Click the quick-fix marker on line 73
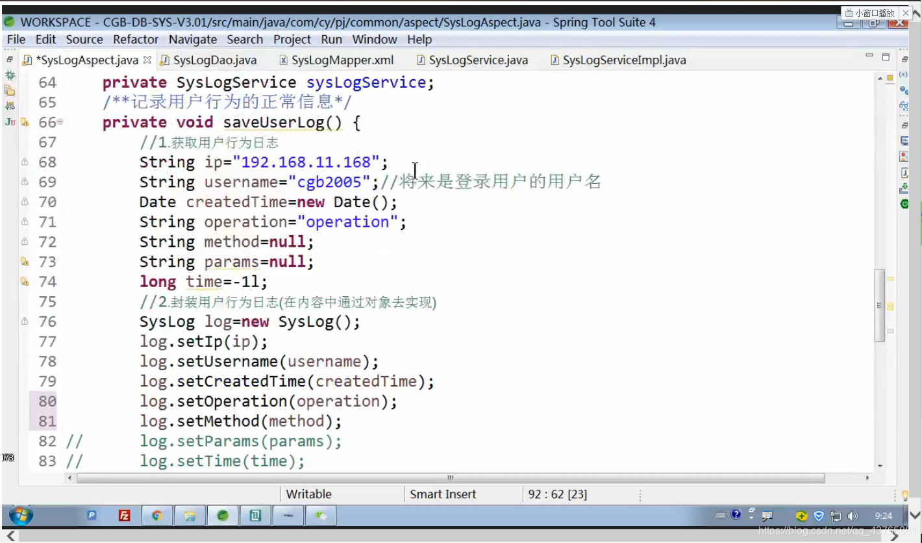Image resolution: width=922 pixels, height=543 pixels. click(25, 262)
